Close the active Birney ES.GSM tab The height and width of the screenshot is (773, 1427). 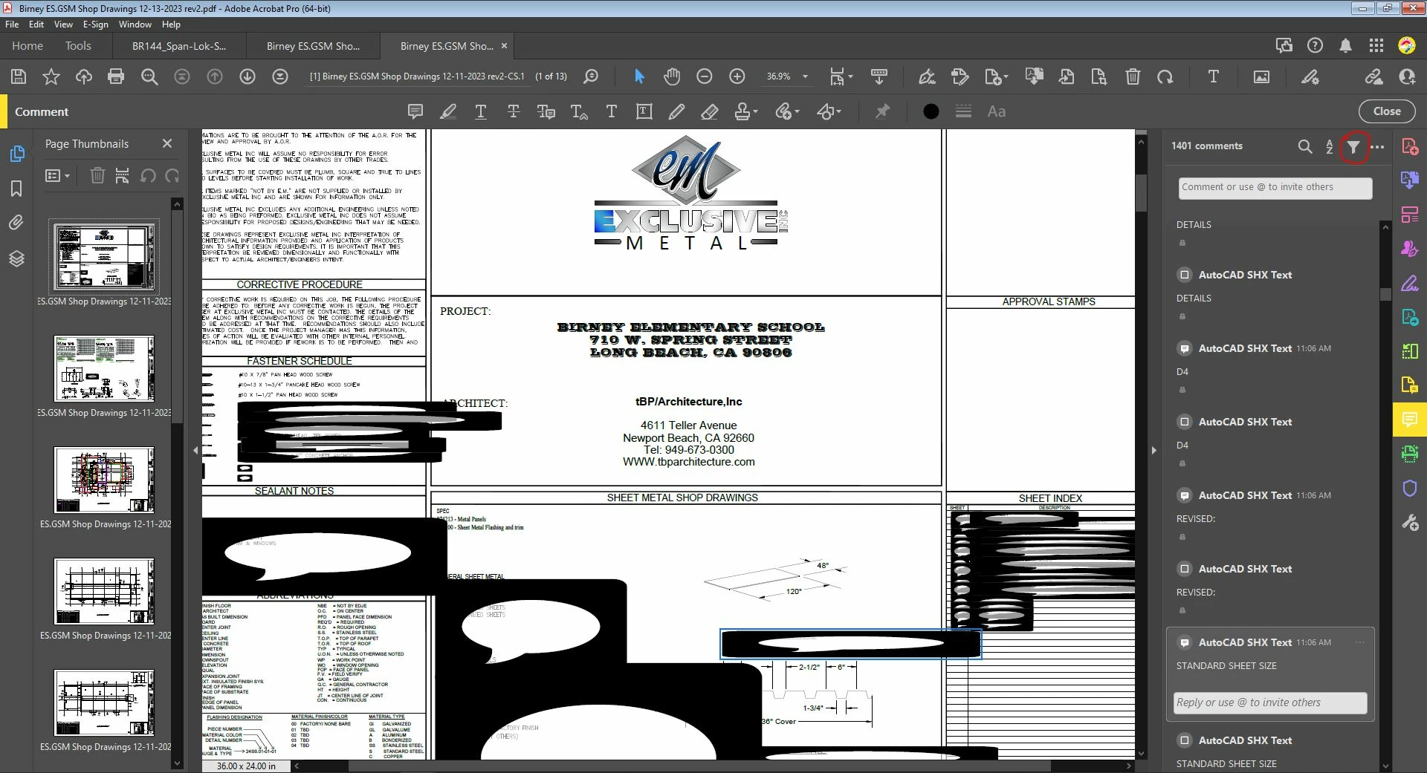[504, 46]
